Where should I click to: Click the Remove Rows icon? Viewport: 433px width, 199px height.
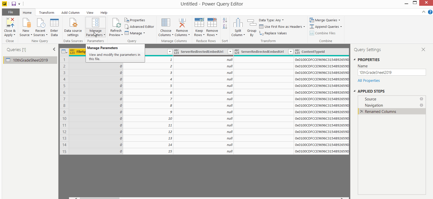212,23
